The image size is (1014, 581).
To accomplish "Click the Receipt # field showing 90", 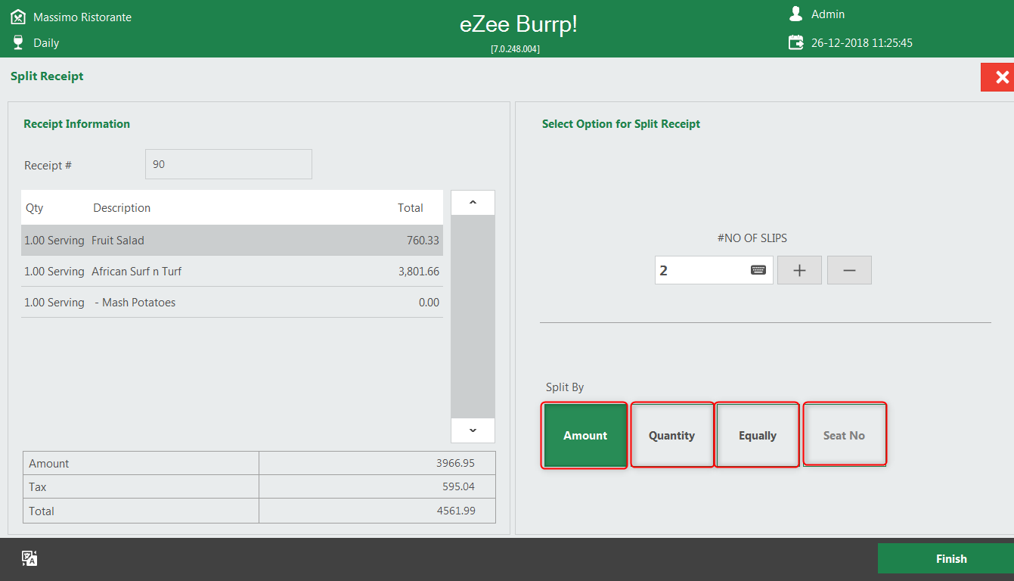I will [x=228, y=164].
